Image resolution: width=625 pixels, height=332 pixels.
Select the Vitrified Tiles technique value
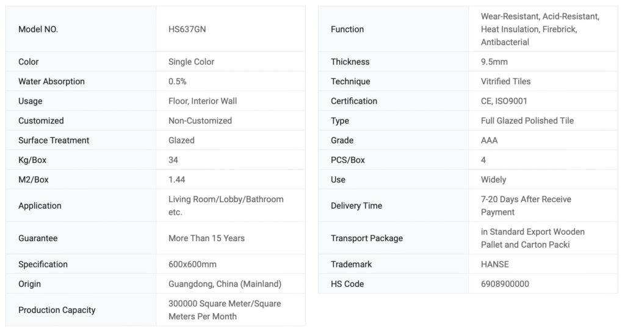(x=506, y=81)
